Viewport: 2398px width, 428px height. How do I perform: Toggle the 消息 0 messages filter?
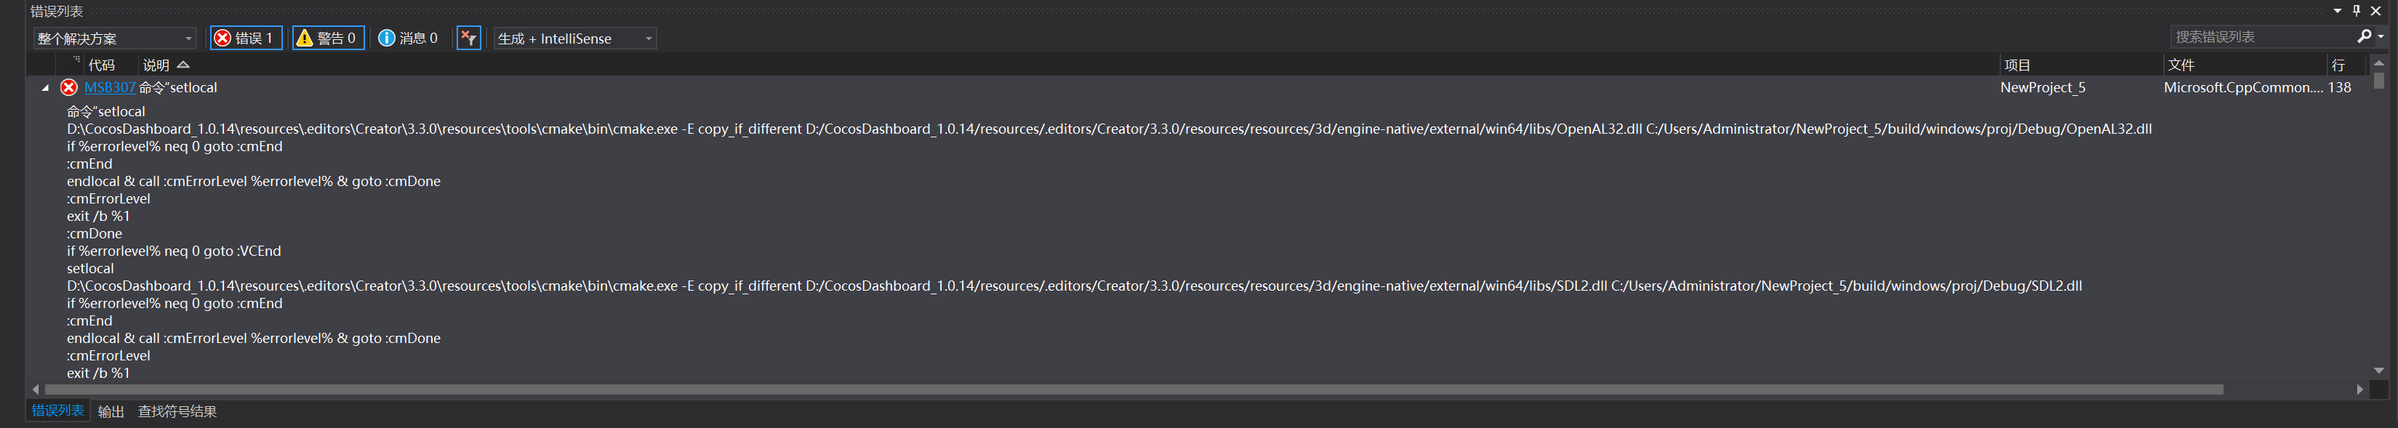click(408, 38)
